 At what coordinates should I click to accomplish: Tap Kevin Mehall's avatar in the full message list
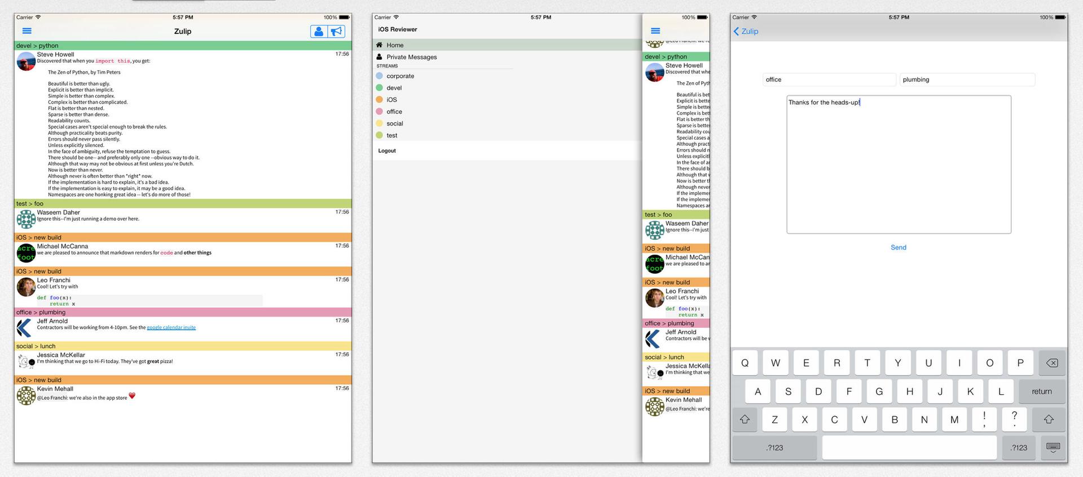pyautogui.click(x=27, y=395)
